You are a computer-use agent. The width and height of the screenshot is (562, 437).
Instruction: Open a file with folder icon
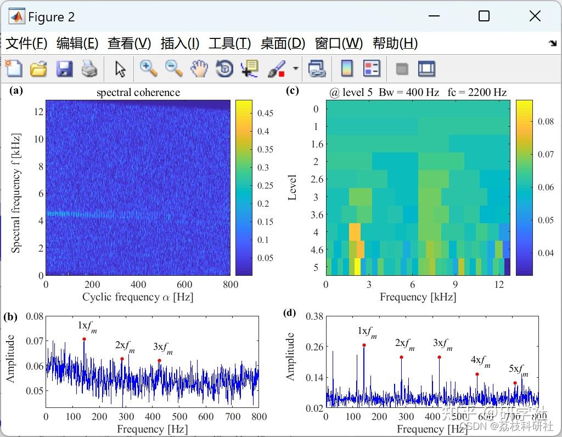pyautogui.click(x=39, y=69)
